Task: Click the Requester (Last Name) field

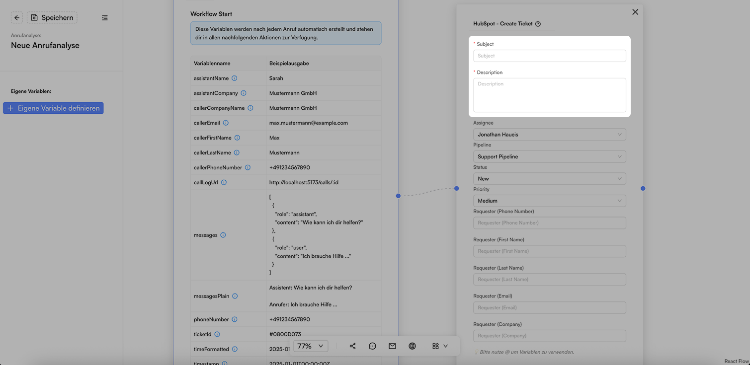Action: click(550, 279)
